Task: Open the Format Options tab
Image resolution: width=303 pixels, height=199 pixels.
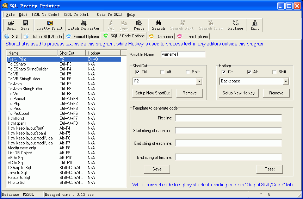Action: (x=83, y=37)
